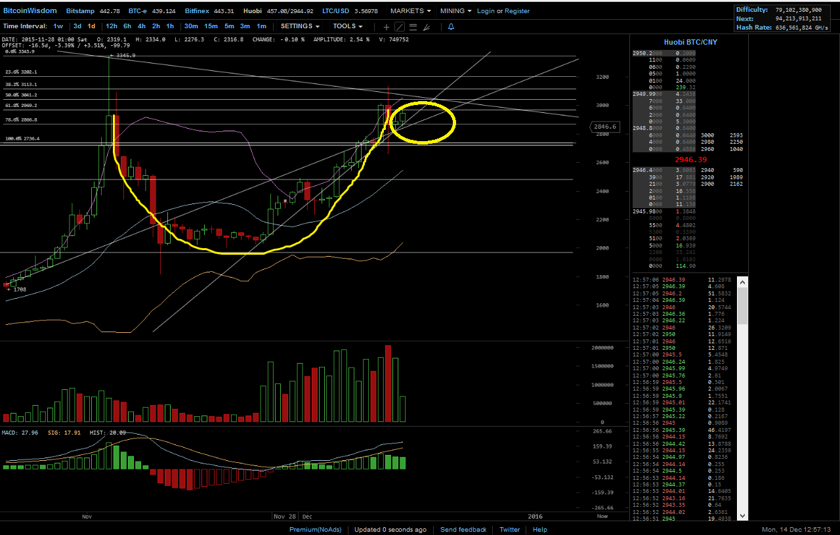Expand the SETTINGS dropdown
The image size is (840, 535).
pyautogui.click(x=301, y=26)
